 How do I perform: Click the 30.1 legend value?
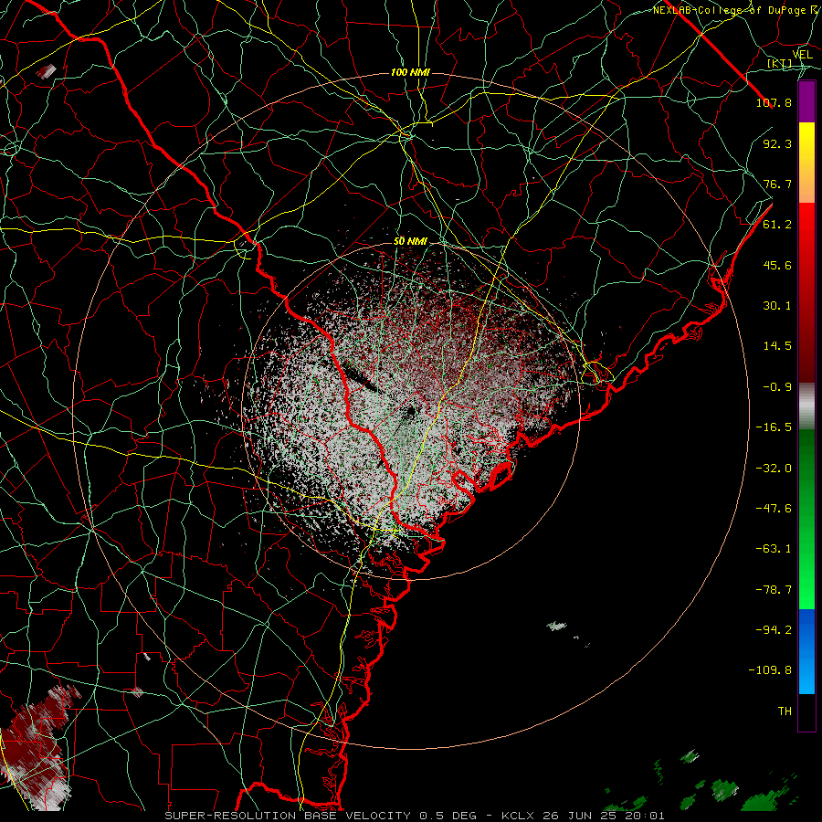[x=777, y=306]
